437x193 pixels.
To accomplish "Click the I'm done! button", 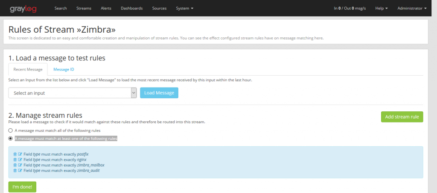I will pyautogui.click(x=22, y=187).
